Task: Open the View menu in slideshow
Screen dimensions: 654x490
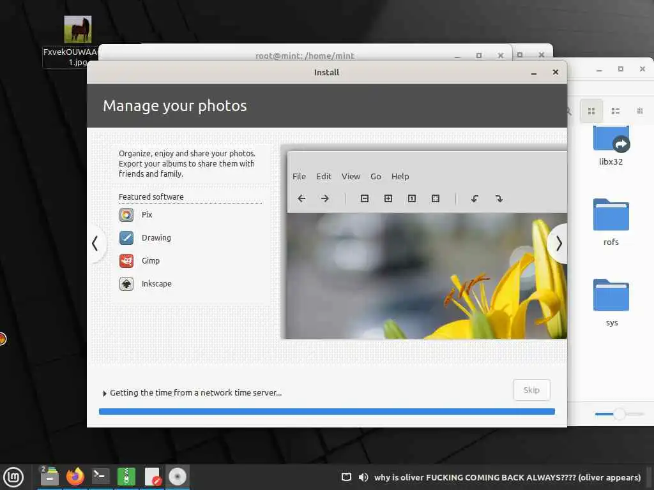Action: coord(351,176)
